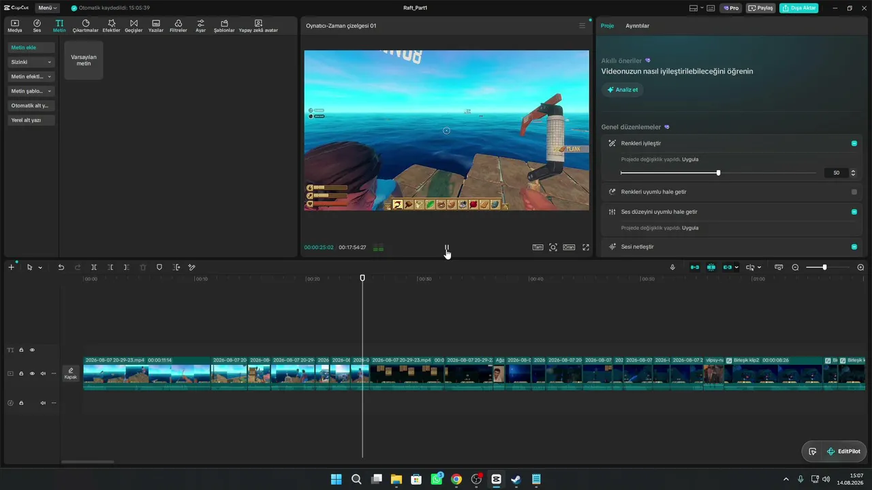
Task: Click the snapshot focus frame icon in preview
Action: pos(553,247)
